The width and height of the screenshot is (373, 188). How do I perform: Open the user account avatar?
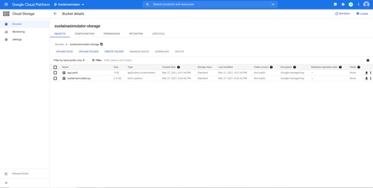[367, 4]
